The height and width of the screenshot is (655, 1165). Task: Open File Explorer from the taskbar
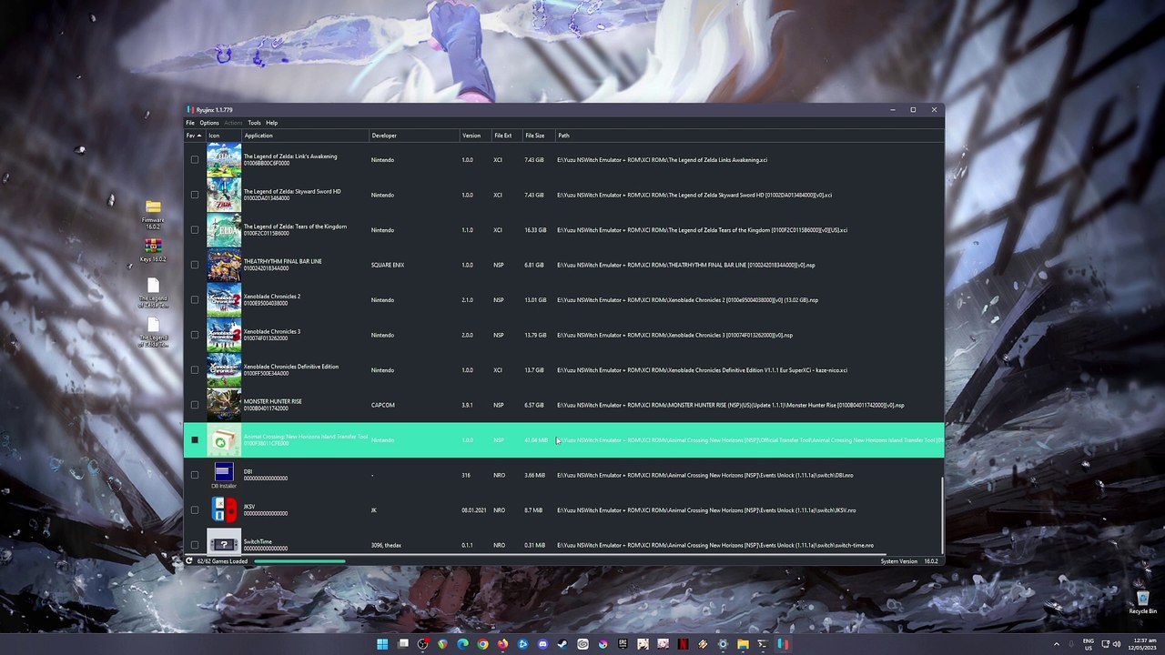(743, 644)
